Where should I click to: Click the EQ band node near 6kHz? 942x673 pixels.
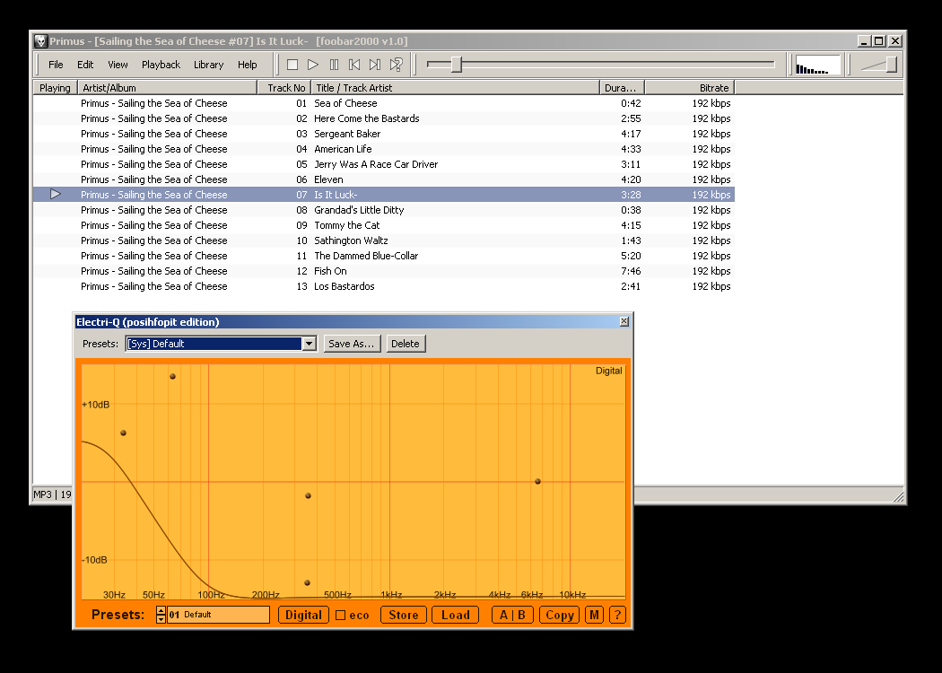[x=537, y=481]
